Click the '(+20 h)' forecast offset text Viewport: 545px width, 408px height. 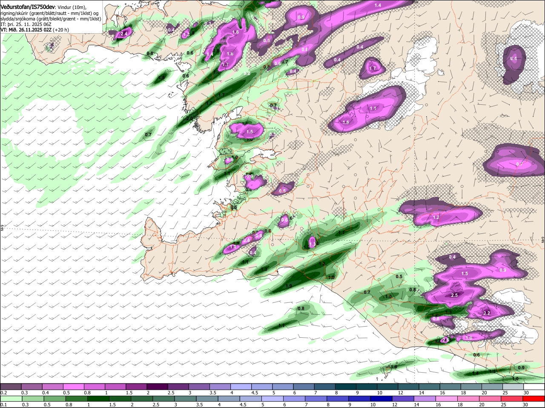pyautogui.click(x=61, y=30)
